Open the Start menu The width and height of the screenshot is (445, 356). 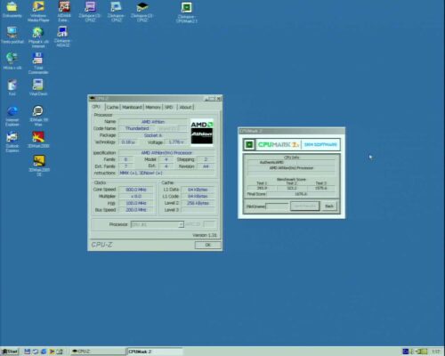click(10, 352)
